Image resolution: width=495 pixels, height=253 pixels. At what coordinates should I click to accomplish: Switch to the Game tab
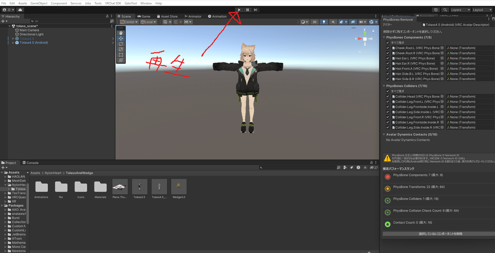[144, 17]
